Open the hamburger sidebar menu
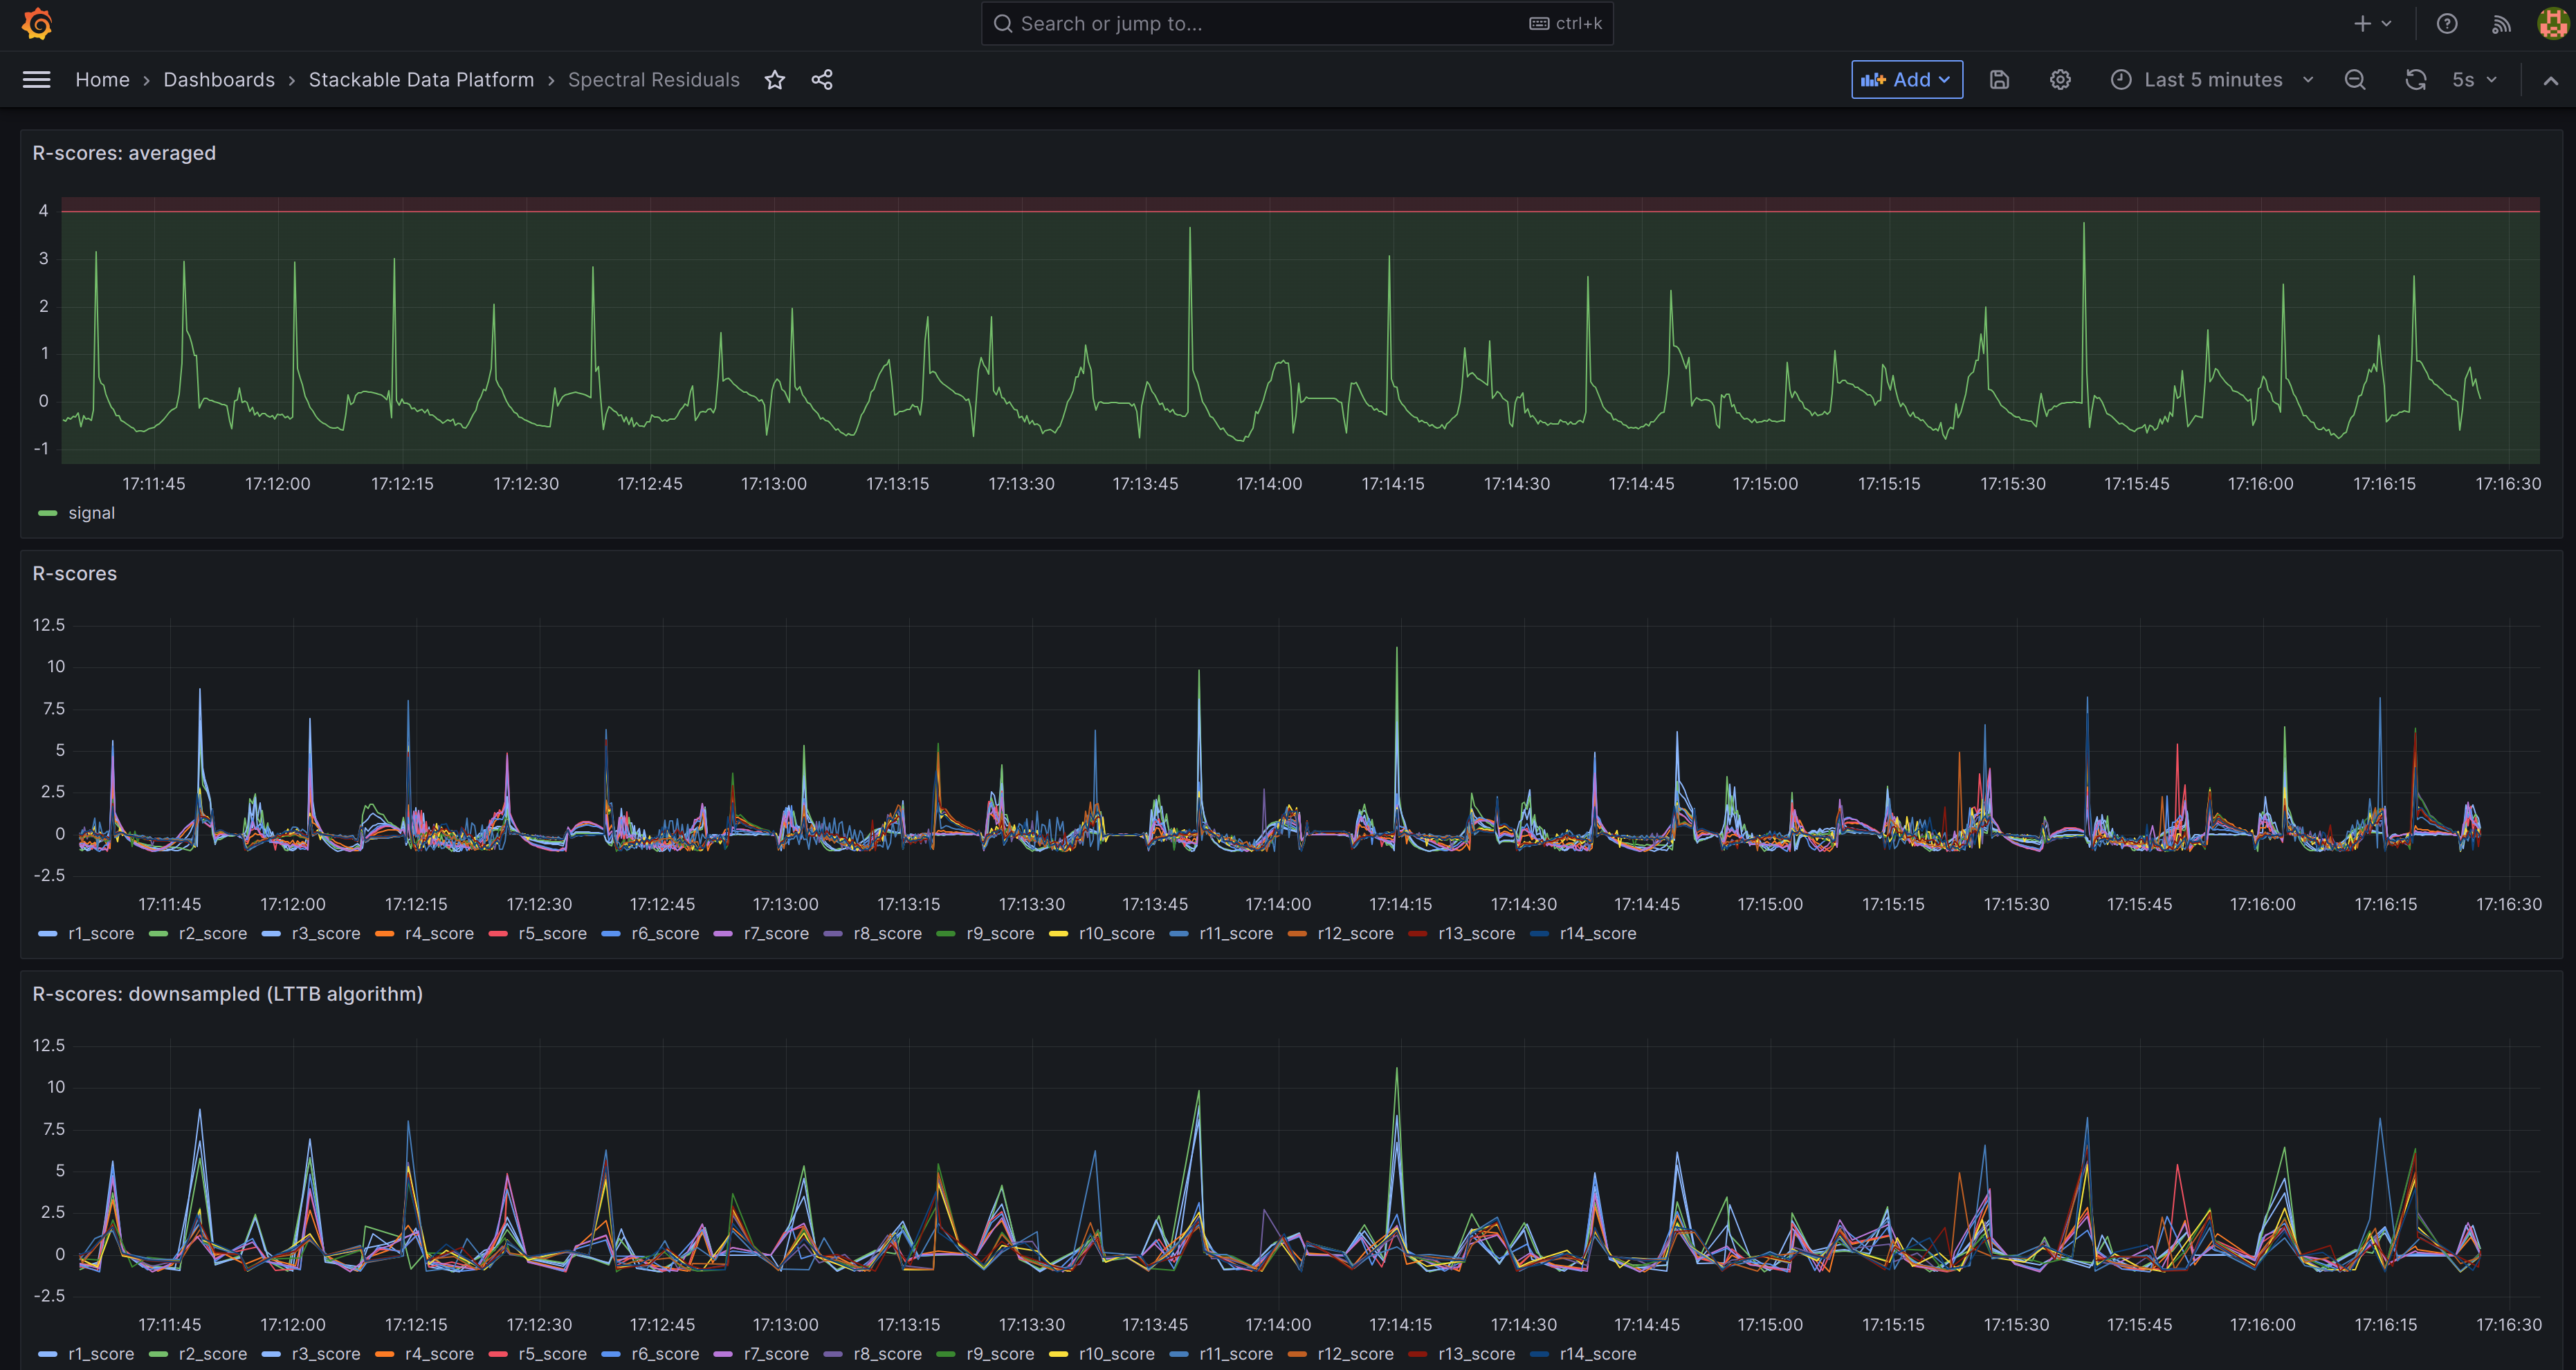 [x=37, y=80]
